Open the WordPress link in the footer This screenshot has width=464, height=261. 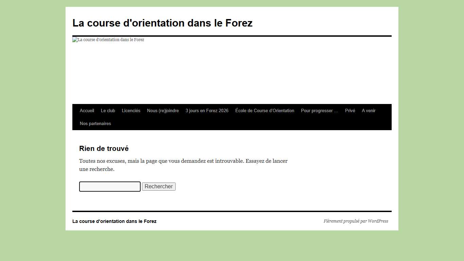tap(379, 221)
